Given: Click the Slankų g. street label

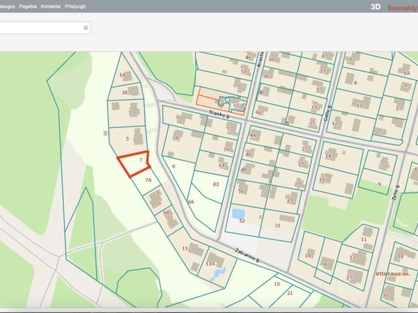Looking at the screenshot, I should point(219,114).
